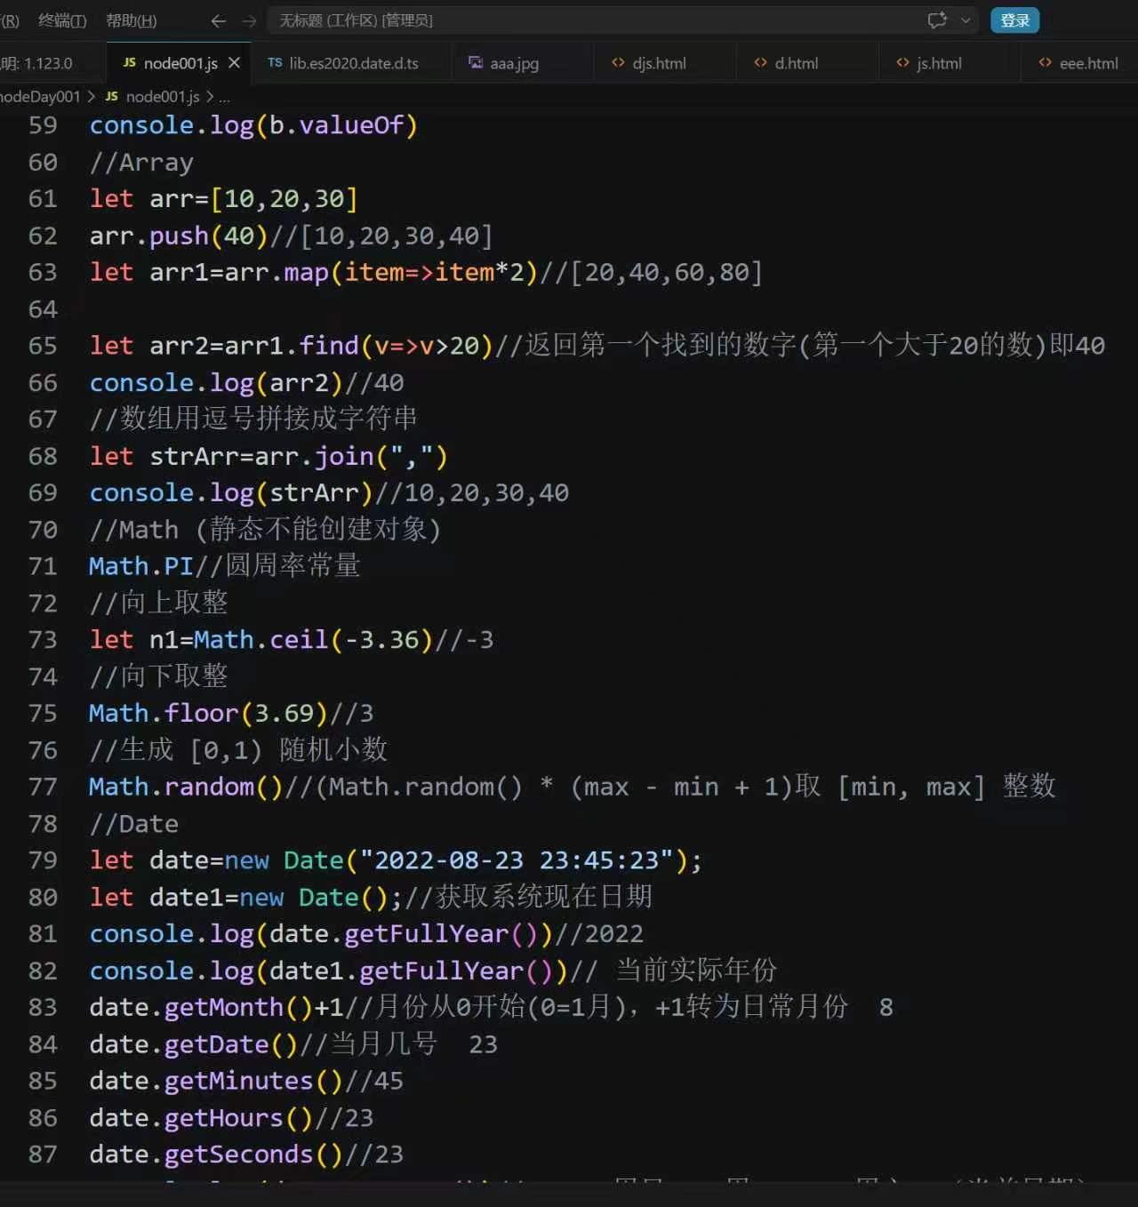Open the 终端(T) menu
Viewport: 1138px width, 1207px height.
pyautogui.click(x=62, y=20)
